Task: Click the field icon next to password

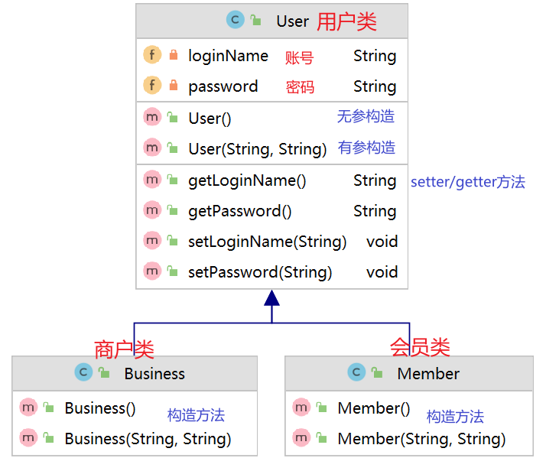Action: tap(151, 86)
